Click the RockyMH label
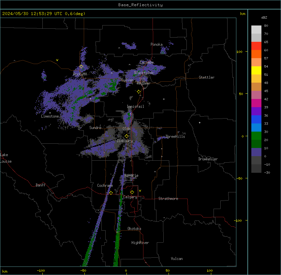This screenshot has height=275, width=281. click(80, 74)
